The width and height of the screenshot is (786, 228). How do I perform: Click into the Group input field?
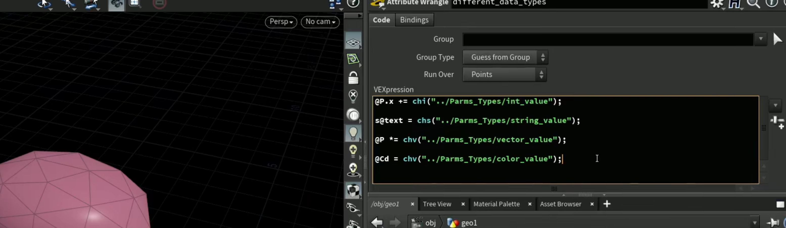click(x=608, y=39)
